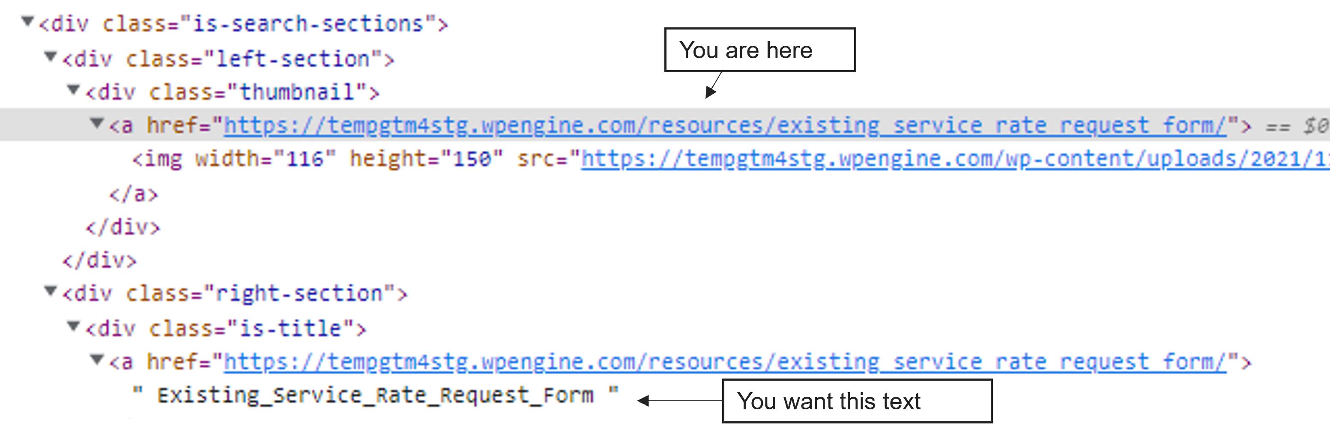The image size is (1330, 429).
Task: Open the img src wp-content URL
Action: pyautogui.click(x=955, y=159)
